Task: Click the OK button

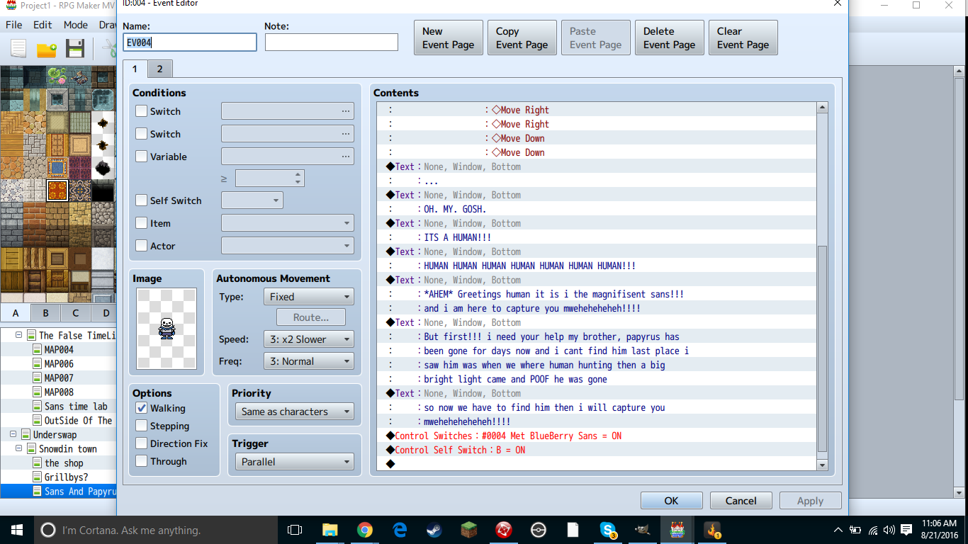Action: (672, 501)
